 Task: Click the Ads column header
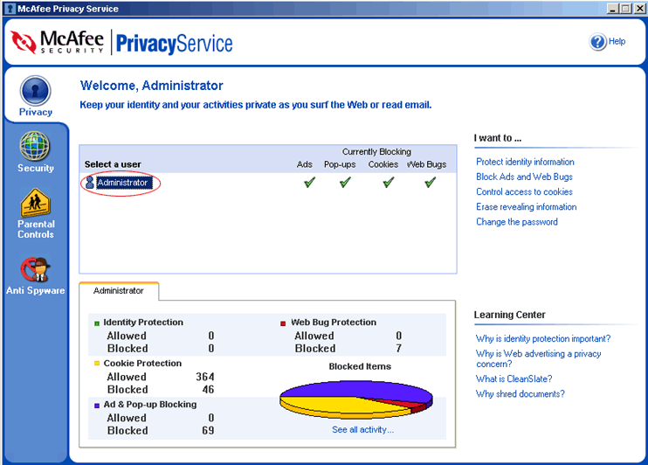pyautogui.click(x=305, y=164)
